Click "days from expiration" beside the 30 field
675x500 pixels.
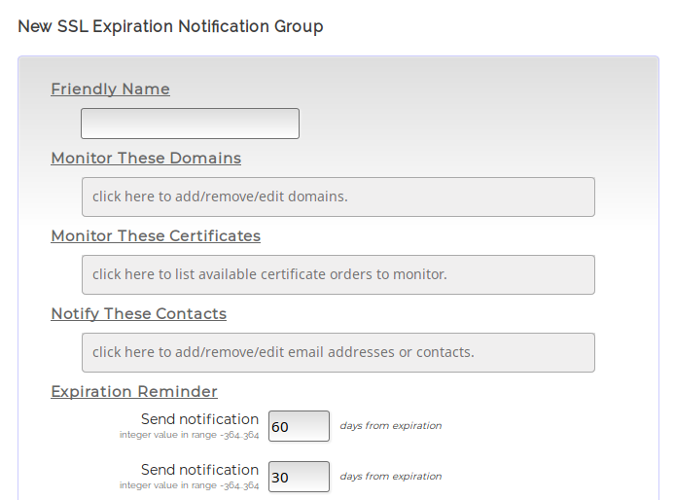click(x=390, y=477)
